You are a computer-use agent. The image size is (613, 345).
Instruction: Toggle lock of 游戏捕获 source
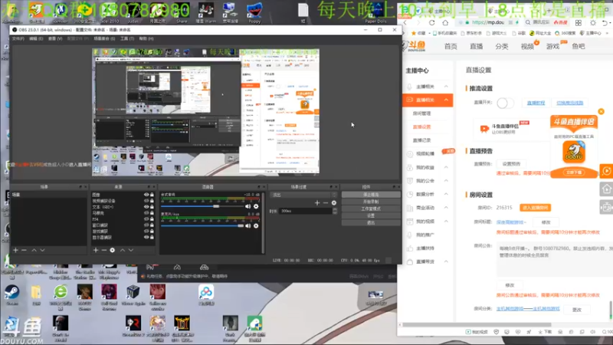point(152,232)
